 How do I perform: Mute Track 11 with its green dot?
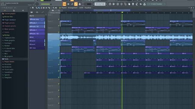[59, 84]
